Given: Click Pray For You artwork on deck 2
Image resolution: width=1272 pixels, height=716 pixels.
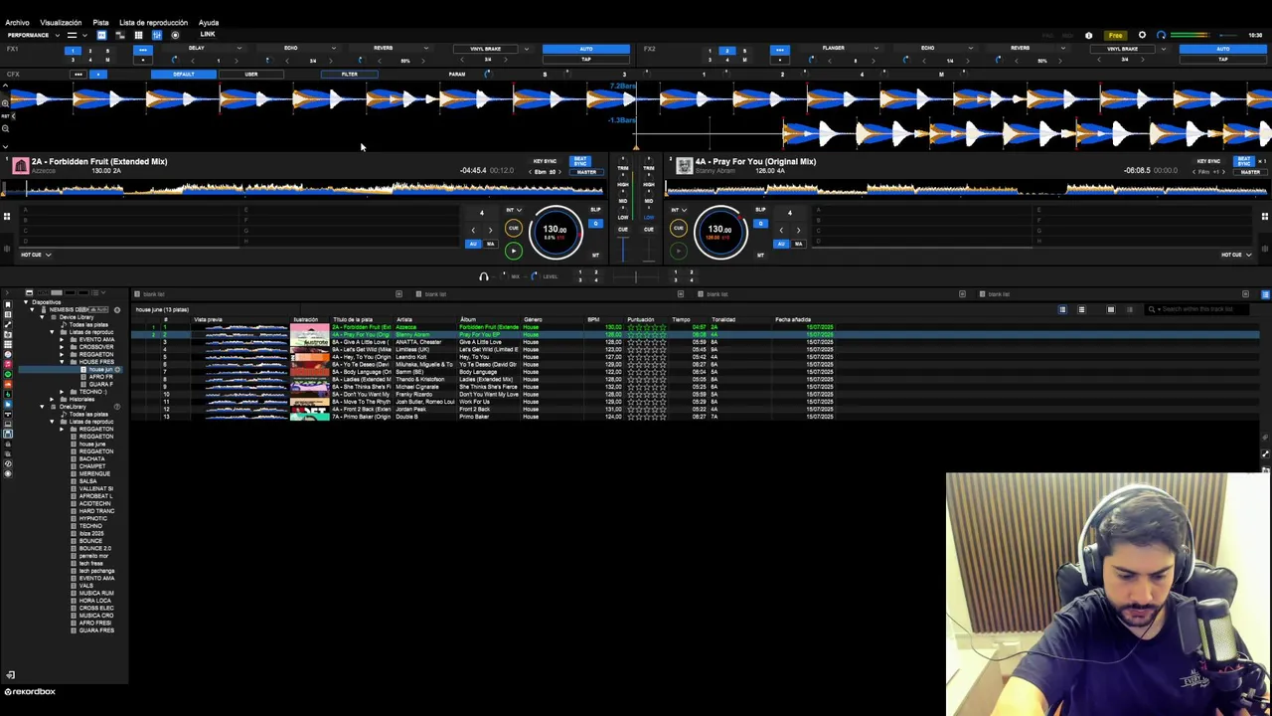Looking at the screenshot, I should coord(684,166).
